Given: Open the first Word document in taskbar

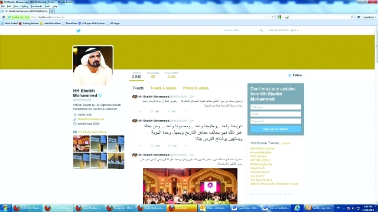Looking at the screenshot, I should pyautogui.click(x=244, y=208).
